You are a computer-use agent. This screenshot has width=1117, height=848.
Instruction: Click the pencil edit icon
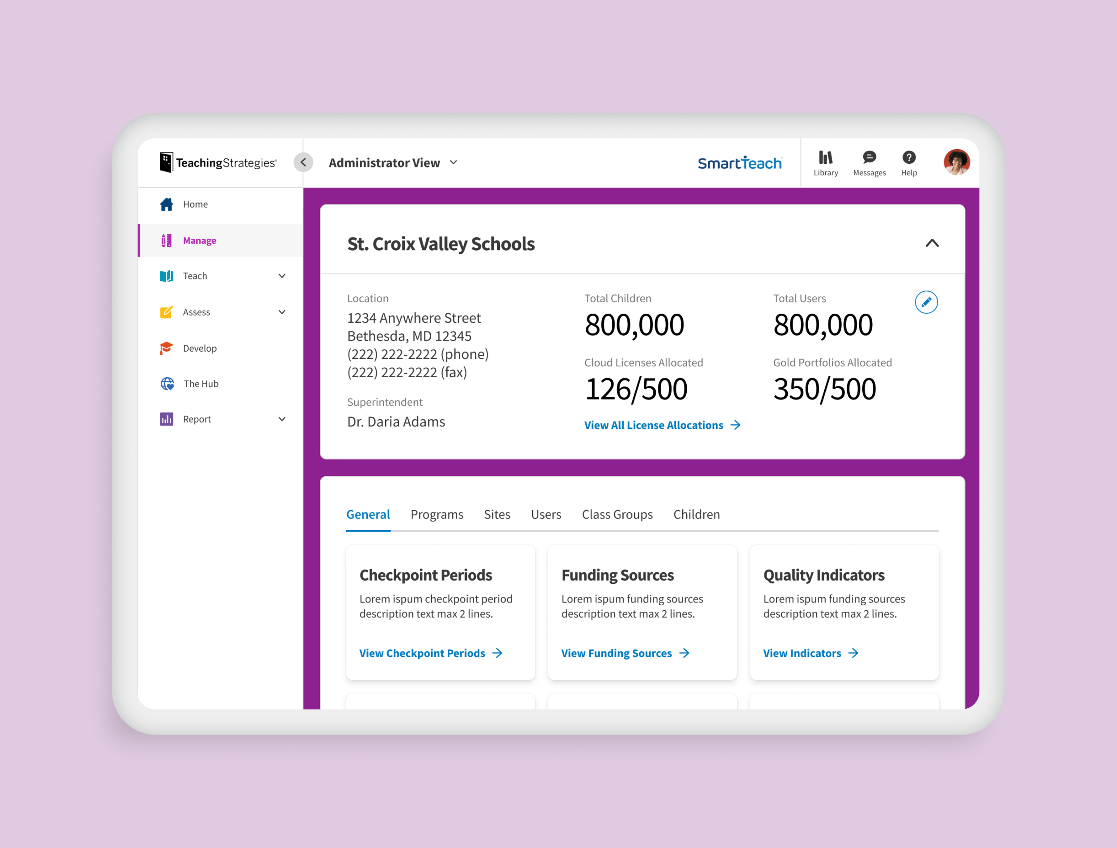[926, 302]
